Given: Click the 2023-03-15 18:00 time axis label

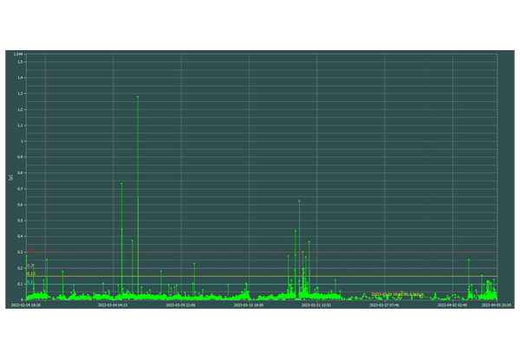Looking at the screenshot, I should (x=251, y=305).
